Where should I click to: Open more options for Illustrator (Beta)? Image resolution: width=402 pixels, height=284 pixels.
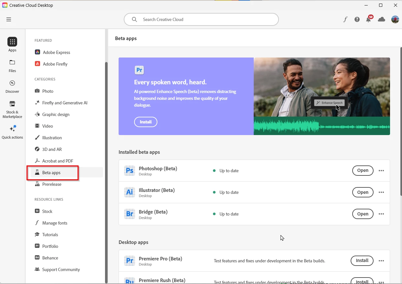(381, 192)
